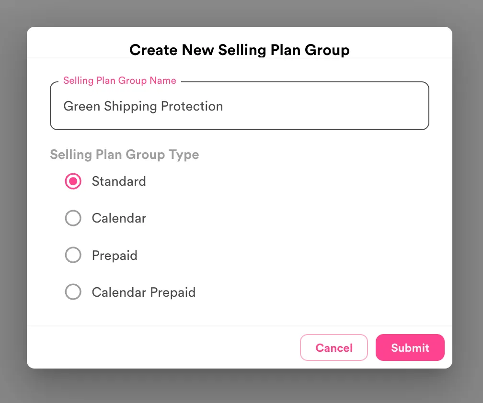Click the Calendar label text
The image size is (483, 403).
pyautogui.click(x=118, y=218)
